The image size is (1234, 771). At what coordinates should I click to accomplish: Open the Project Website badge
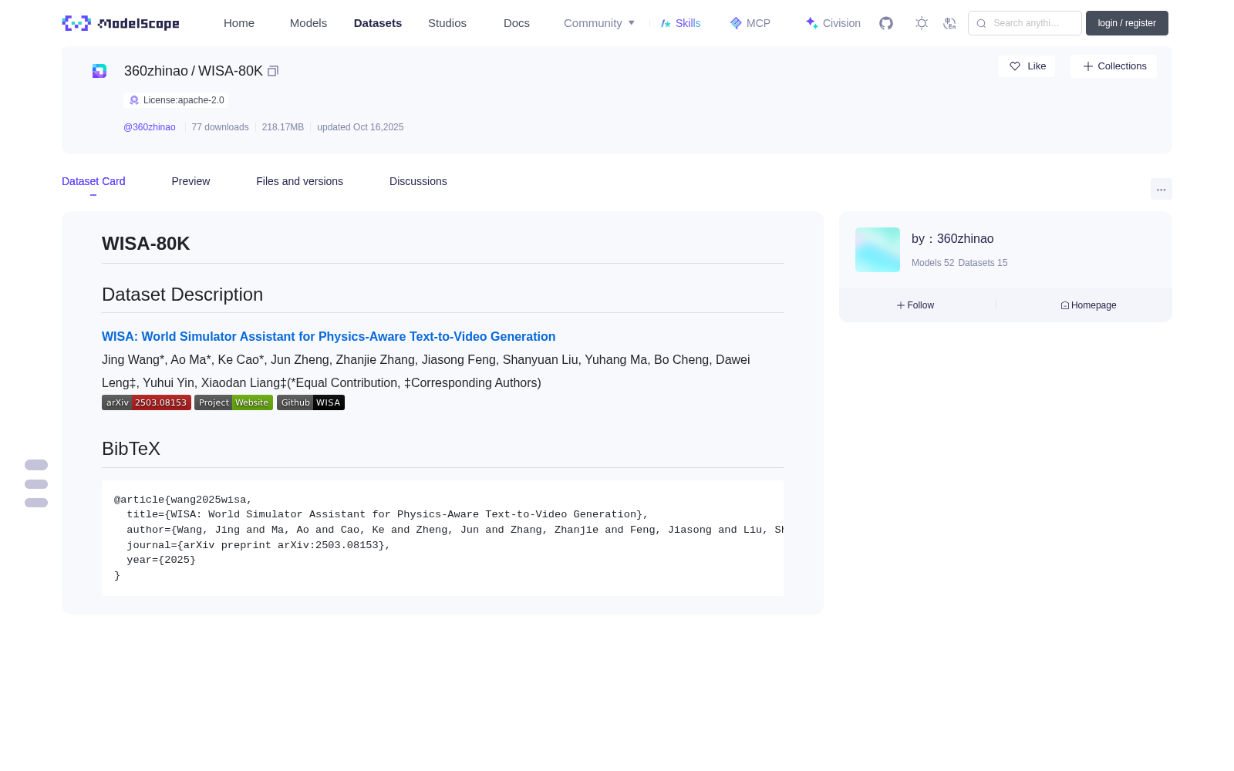coord(234,402)
